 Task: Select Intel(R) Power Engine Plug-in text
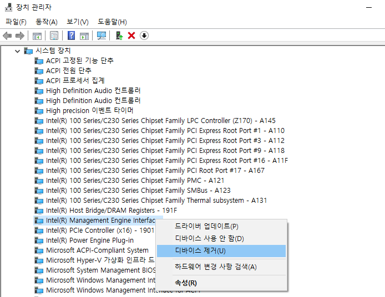point(90,240)
